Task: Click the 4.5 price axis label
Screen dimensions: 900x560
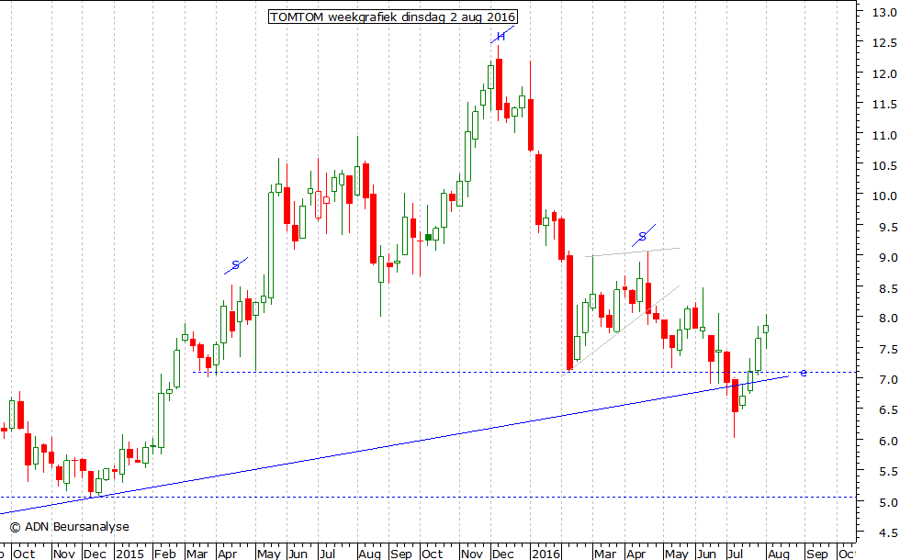Action: tap(887, 533)
